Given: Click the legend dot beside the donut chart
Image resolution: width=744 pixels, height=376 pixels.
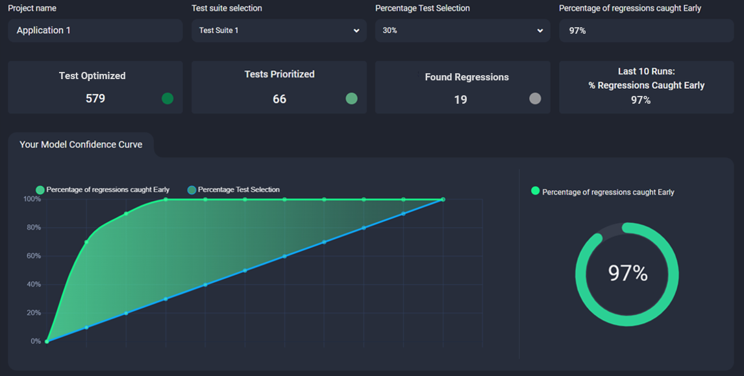Looking at the screenshot, I should click(534, 192).
